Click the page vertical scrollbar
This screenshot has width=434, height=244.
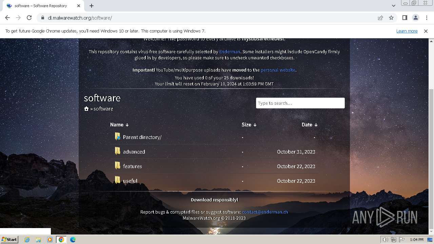[431, 158]
